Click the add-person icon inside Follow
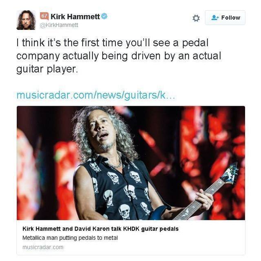Viewport: 261px width, 261px height. [215, 18]
